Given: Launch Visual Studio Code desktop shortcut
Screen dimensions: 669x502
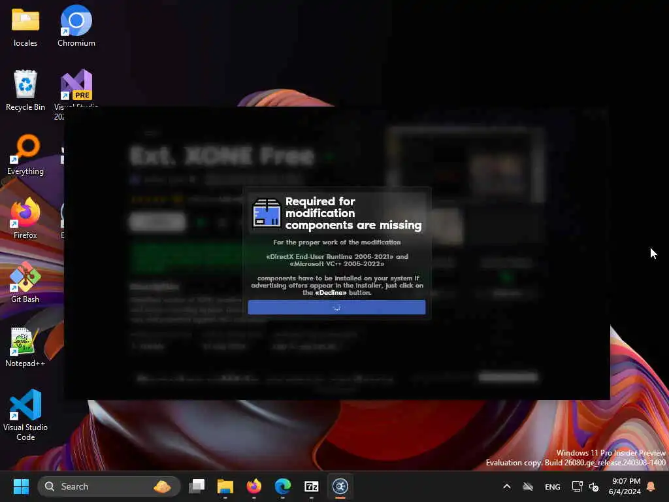Looking at the screenshot, I should click(25, 415).
